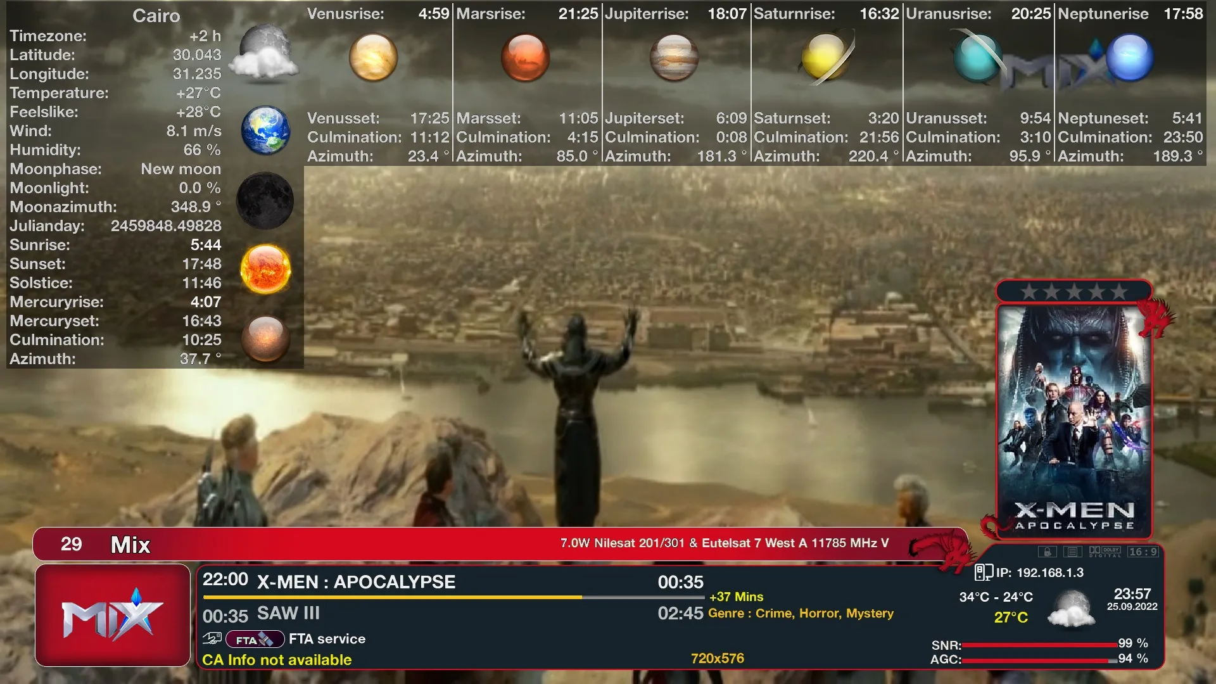Click the 34°C - 24°C temperature range

(x=996, y=597)
